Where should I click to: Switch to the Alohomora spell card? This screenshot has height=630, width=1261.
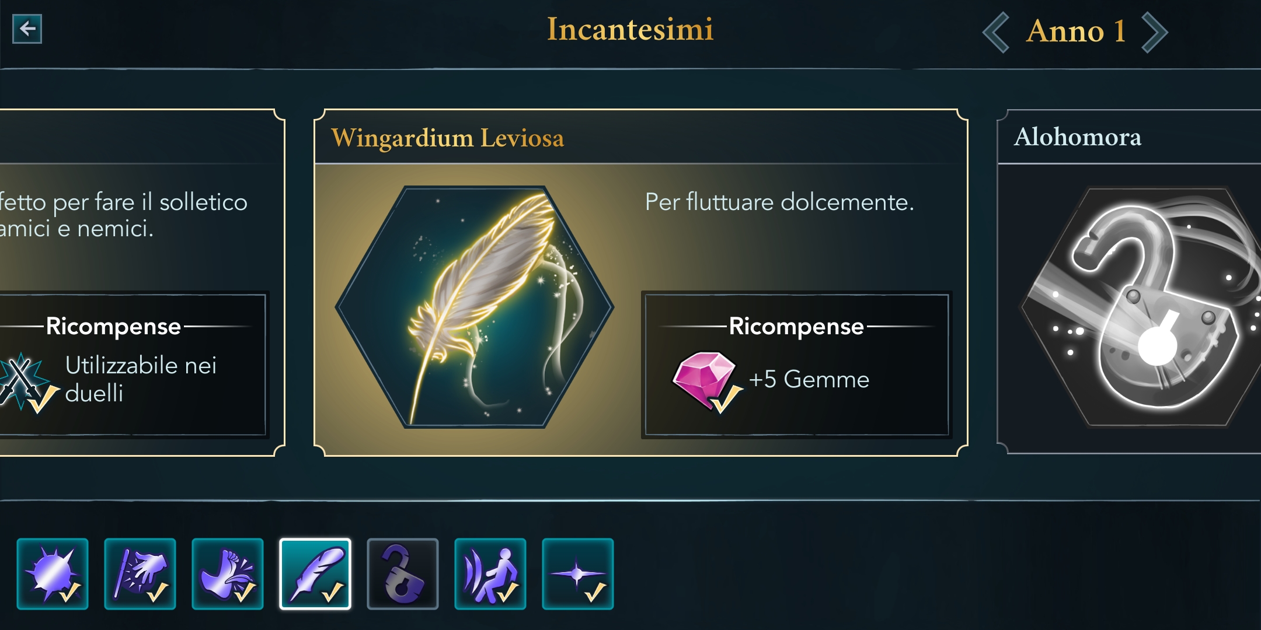point(1078,137)
